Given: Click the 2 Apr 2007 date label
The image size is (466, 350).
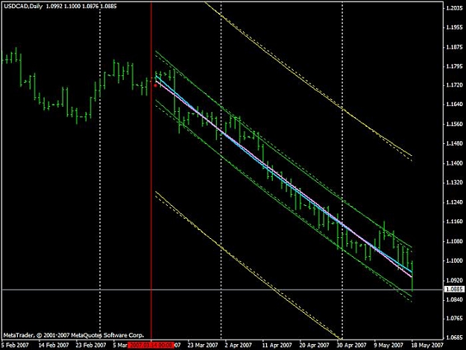Looking at the screenshot, I should tap(239, 346).
